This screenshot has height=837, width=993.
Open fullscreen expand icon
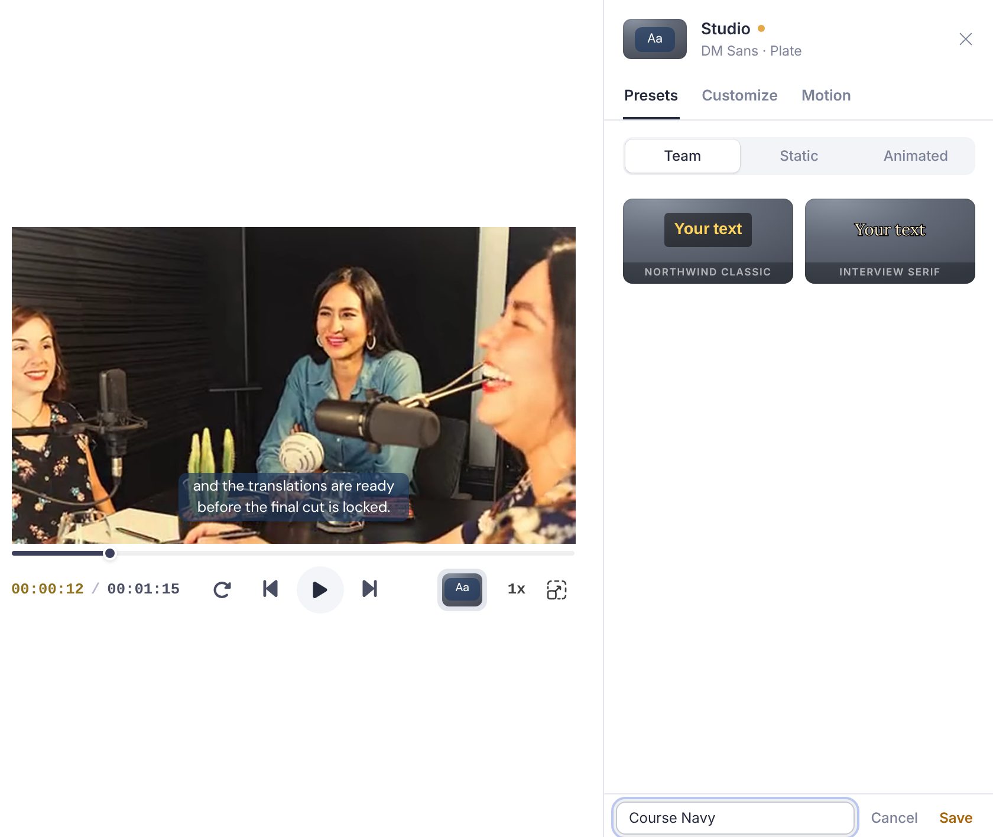tap(557, 589)
